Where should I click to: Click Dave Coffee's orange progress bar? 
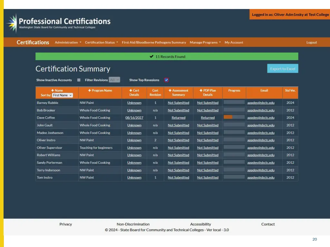[x=228, y=117]
